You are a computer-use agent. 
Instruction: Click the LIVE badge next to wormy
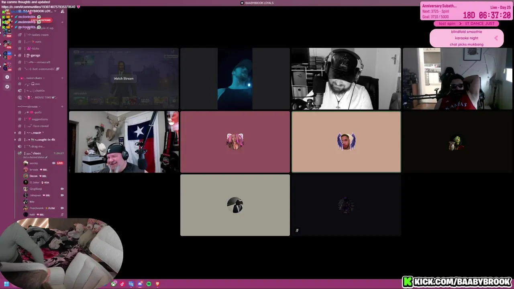point(60,163)
